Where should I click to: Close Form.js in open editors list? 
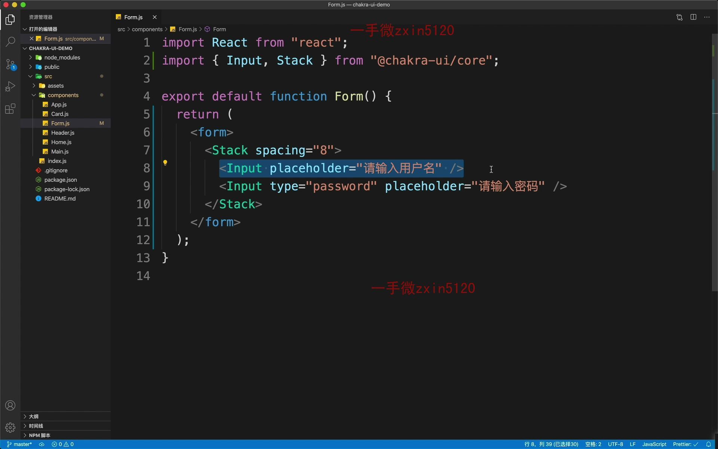[x=32, y=39]
